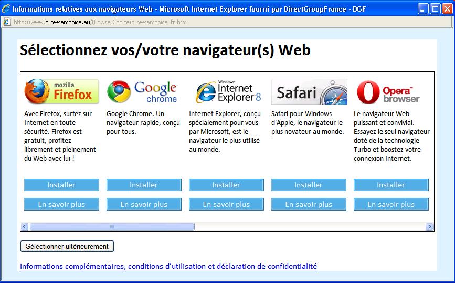Install Google Chrome via its Installer button

point(144,185)
